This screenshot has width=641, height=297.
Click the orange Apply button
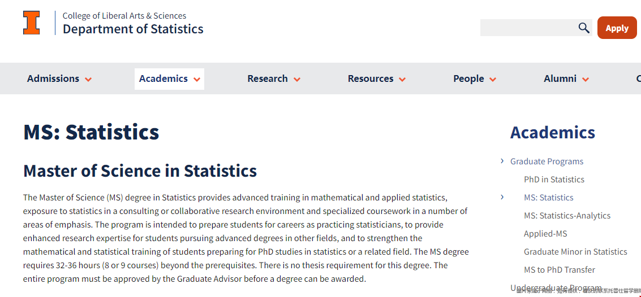(x=617, y=28)
